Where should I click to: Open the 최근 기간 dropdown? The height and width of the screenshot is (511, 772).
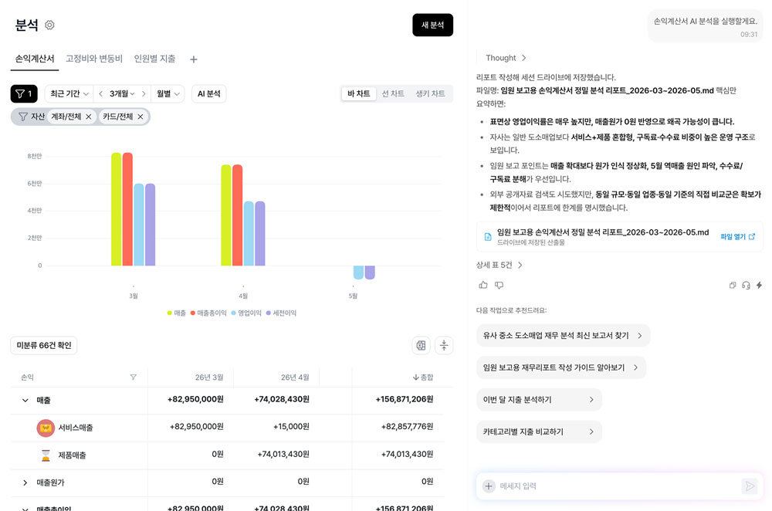click(69, 93)
